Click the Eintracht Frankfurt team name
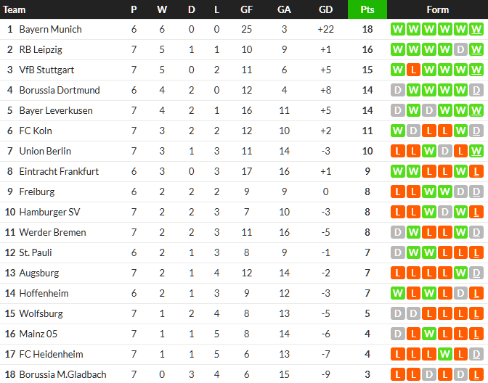The width and height of the screenshot is (488, 383). point(59,172)
